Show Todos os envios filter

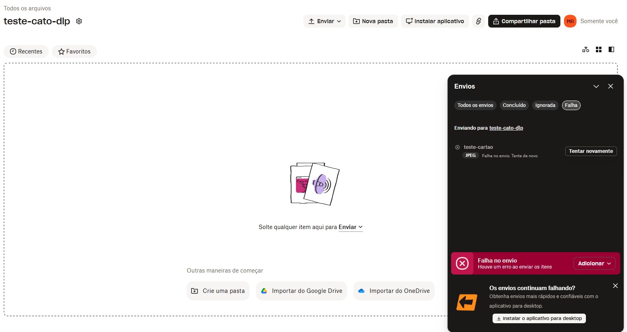pos(475,105)
